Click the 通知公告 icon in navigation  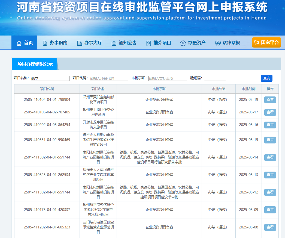[114, 43]
